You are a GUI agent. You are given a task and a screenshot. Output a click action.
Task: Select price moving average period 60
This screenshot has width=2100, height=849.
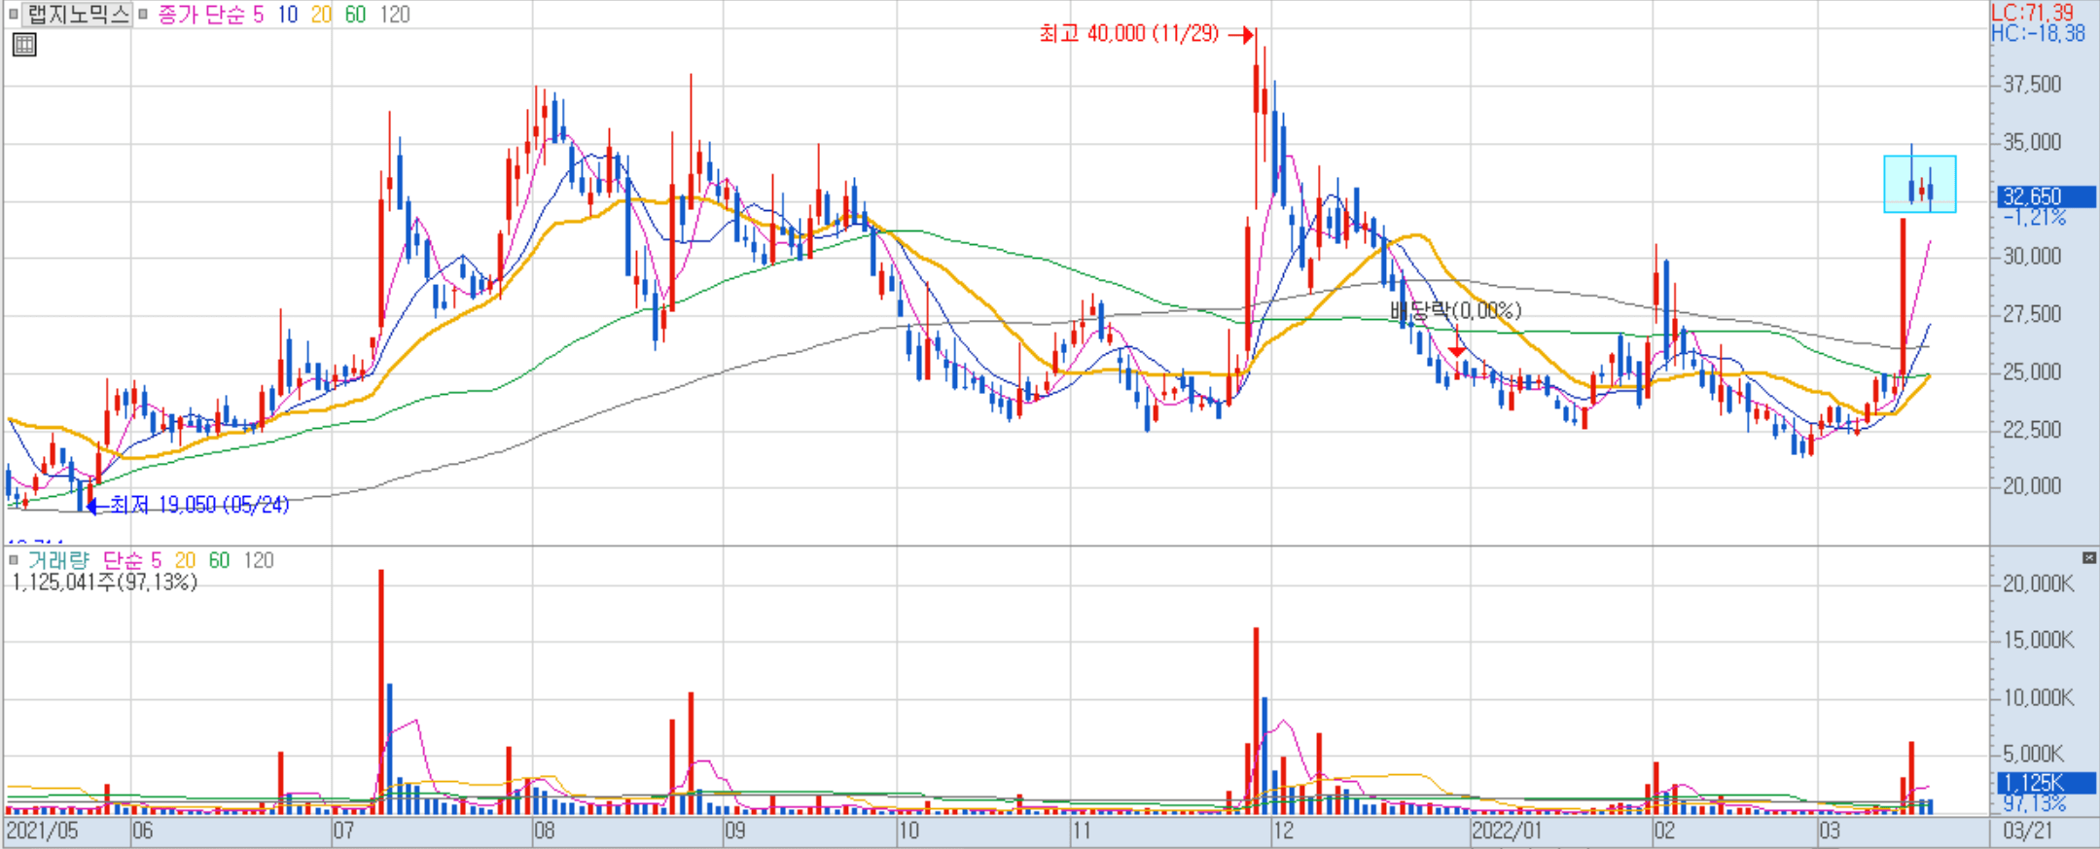[355, 15]
